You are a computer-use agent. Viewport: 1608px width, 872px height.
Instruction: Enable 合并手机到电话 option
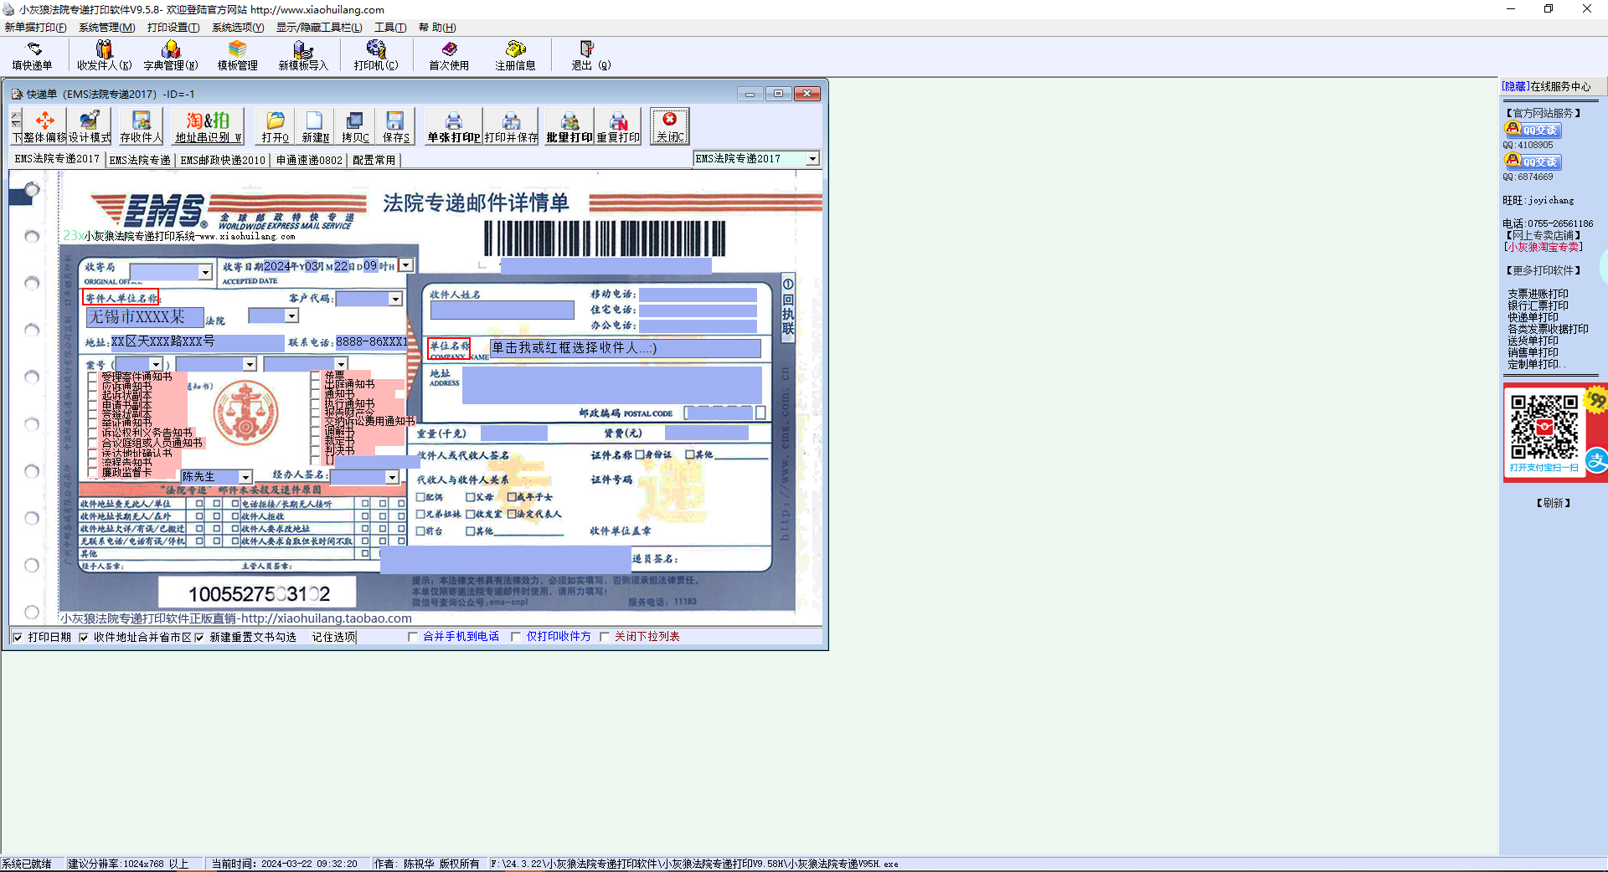[413, 637]
